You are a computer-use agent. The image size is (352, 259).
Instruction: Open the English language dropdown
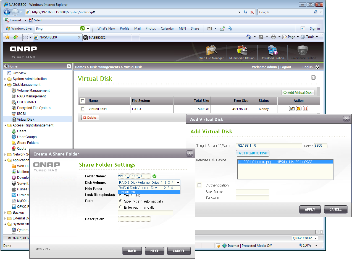point(317,67)
